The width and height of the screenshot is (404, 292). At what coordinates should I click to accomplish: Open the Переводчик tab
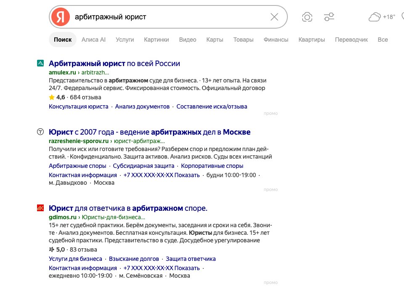pos(351,40)
